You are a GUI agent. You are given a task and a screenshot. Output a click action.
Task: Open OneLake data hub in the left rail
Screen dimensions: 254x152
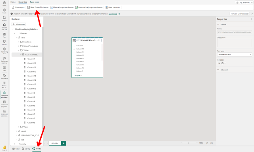click(x=4, y=27)
